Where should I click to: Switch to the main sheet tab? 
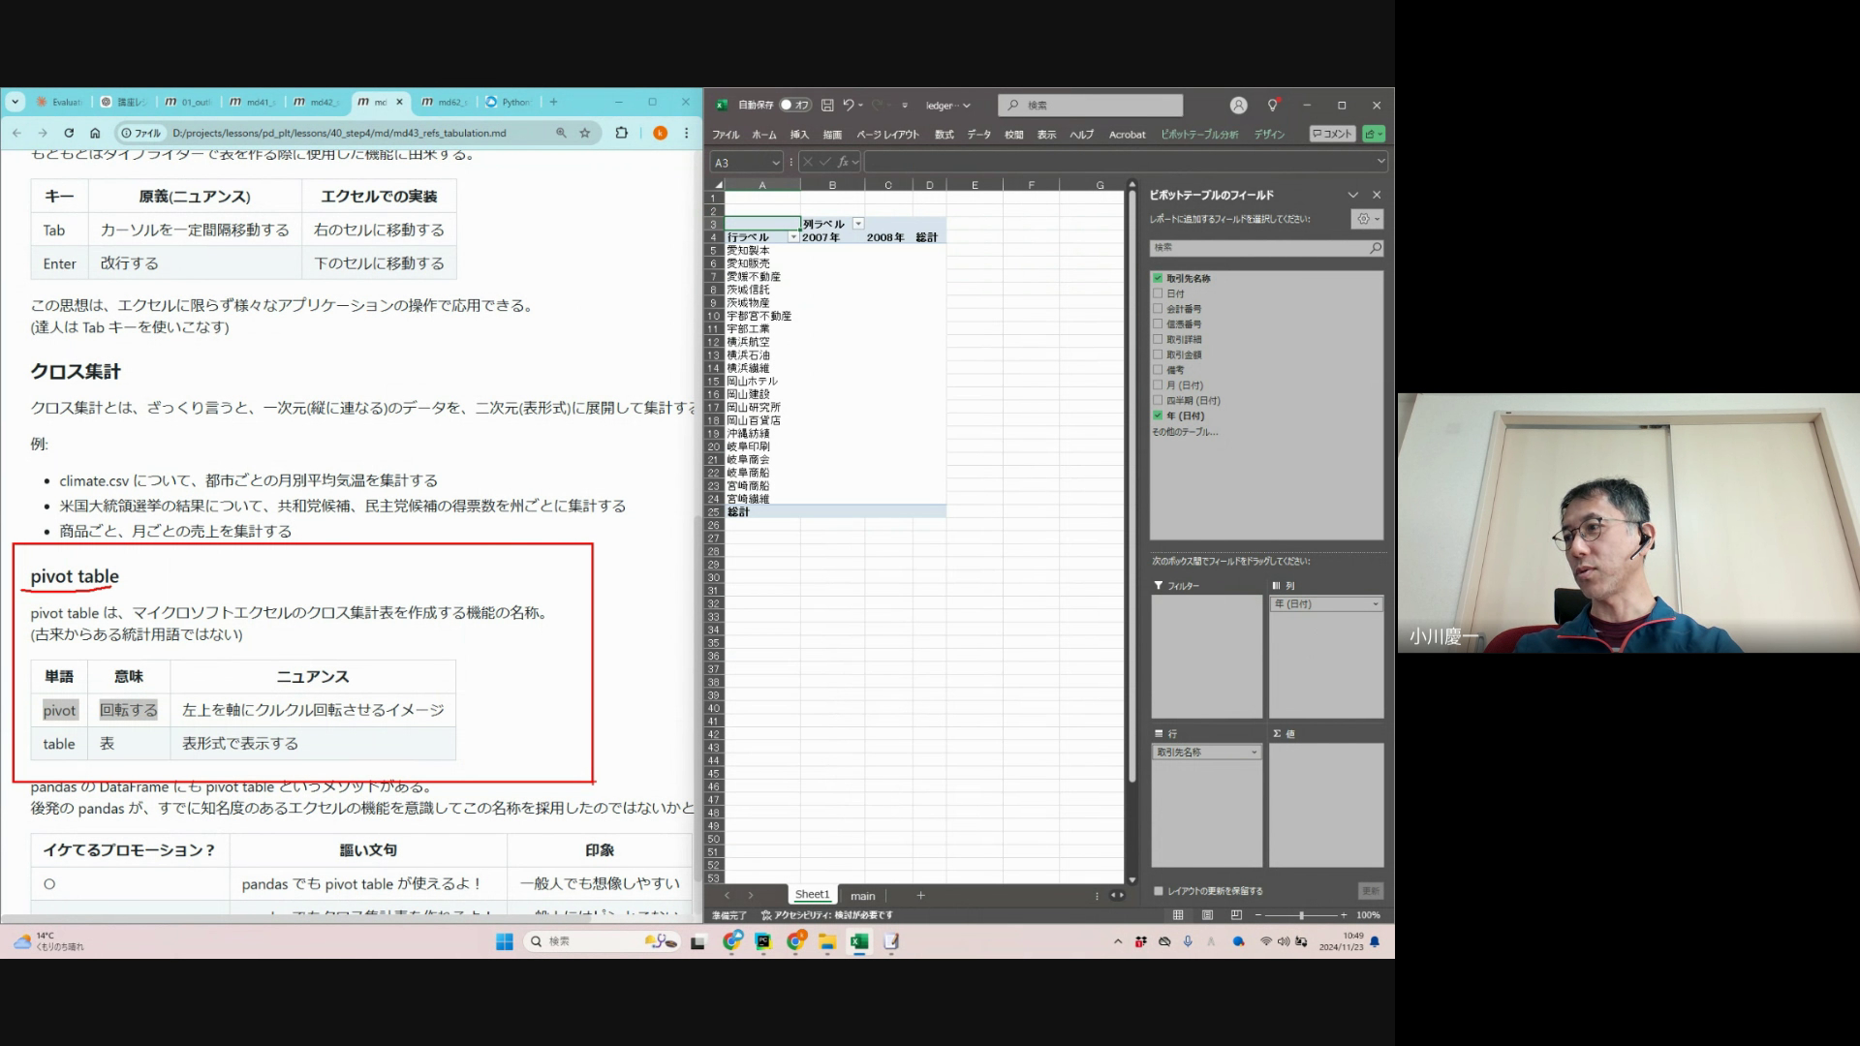tap(862, 896)
